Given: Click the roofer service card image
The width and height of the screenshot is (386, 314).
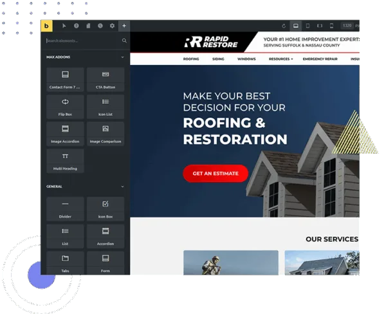Looking at the screenshot, I should pyautogui.click(x=231, y=263).
